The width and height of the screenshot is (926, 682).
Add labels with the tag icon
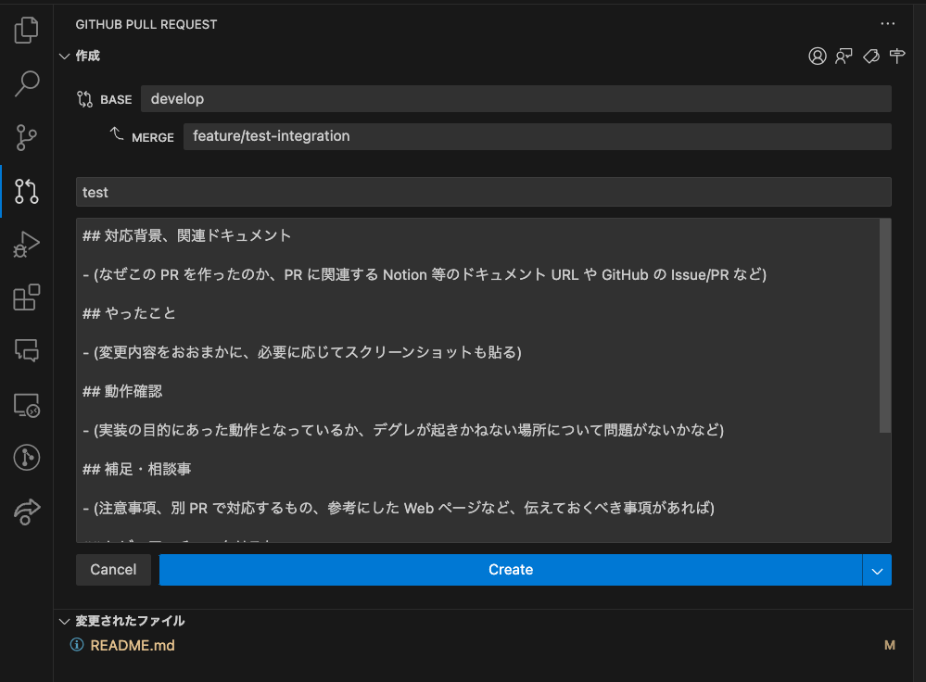pyautogui.click(x=871, y=57)
